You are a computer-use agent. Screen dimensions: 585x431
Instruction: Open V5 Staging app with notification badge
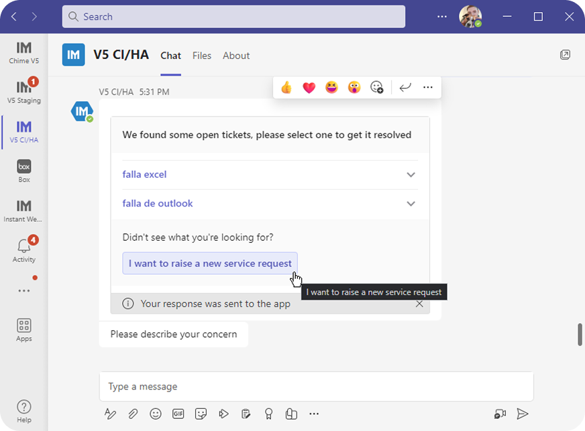pyautogui.click(x=24, y=91)
